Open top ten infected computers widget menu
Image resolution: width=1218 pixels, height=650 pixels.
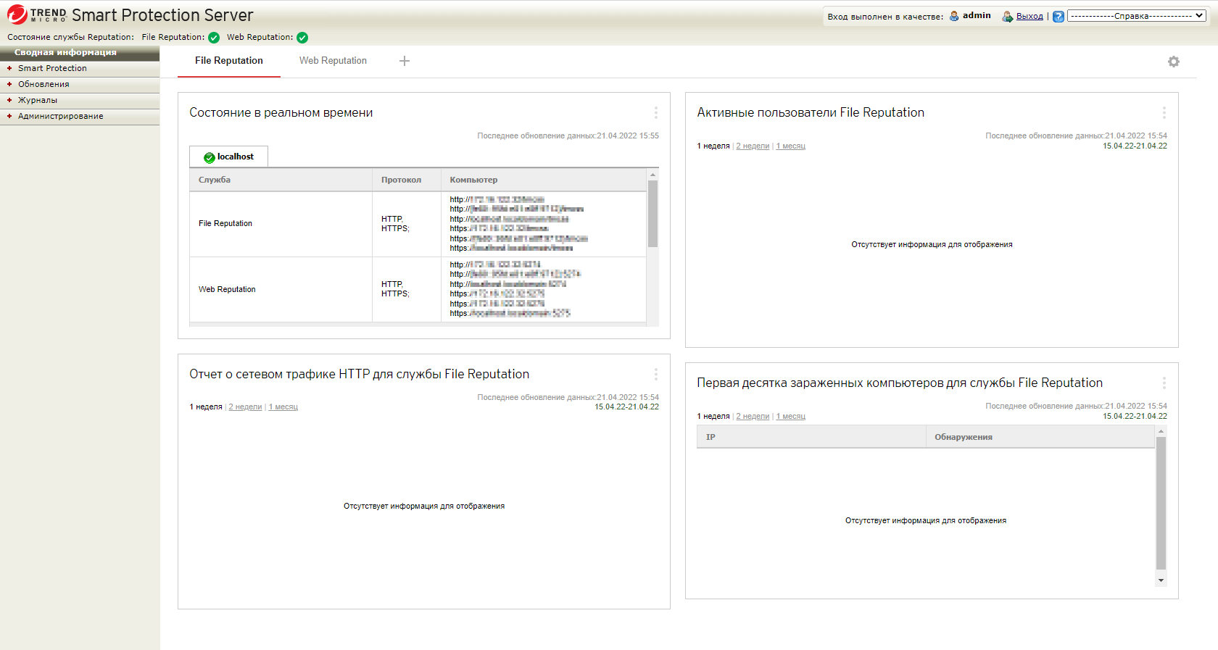point(1164,383)
